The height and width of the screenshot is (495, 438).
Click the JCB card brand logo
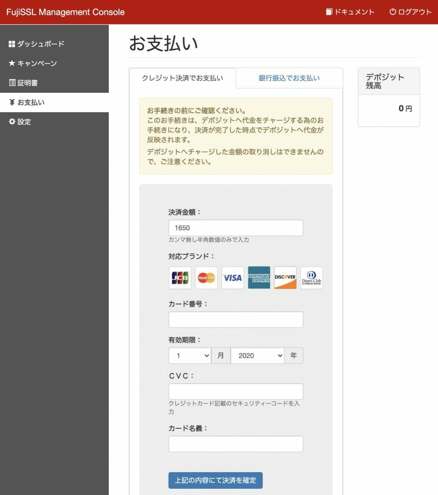[x=180, y=278]
